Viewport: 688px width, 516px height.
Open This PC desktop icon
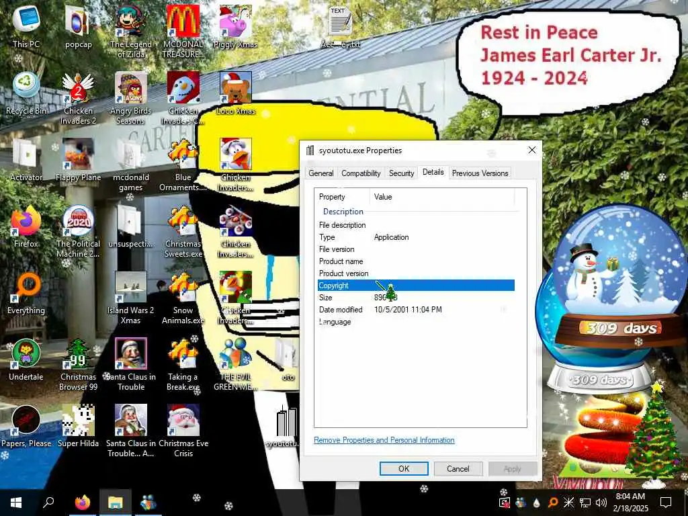coord(26,27)
